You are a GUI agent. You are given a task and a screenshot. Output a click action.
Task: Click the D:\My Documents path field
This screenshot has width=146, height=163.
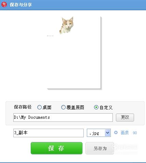(x=63, y=117)
